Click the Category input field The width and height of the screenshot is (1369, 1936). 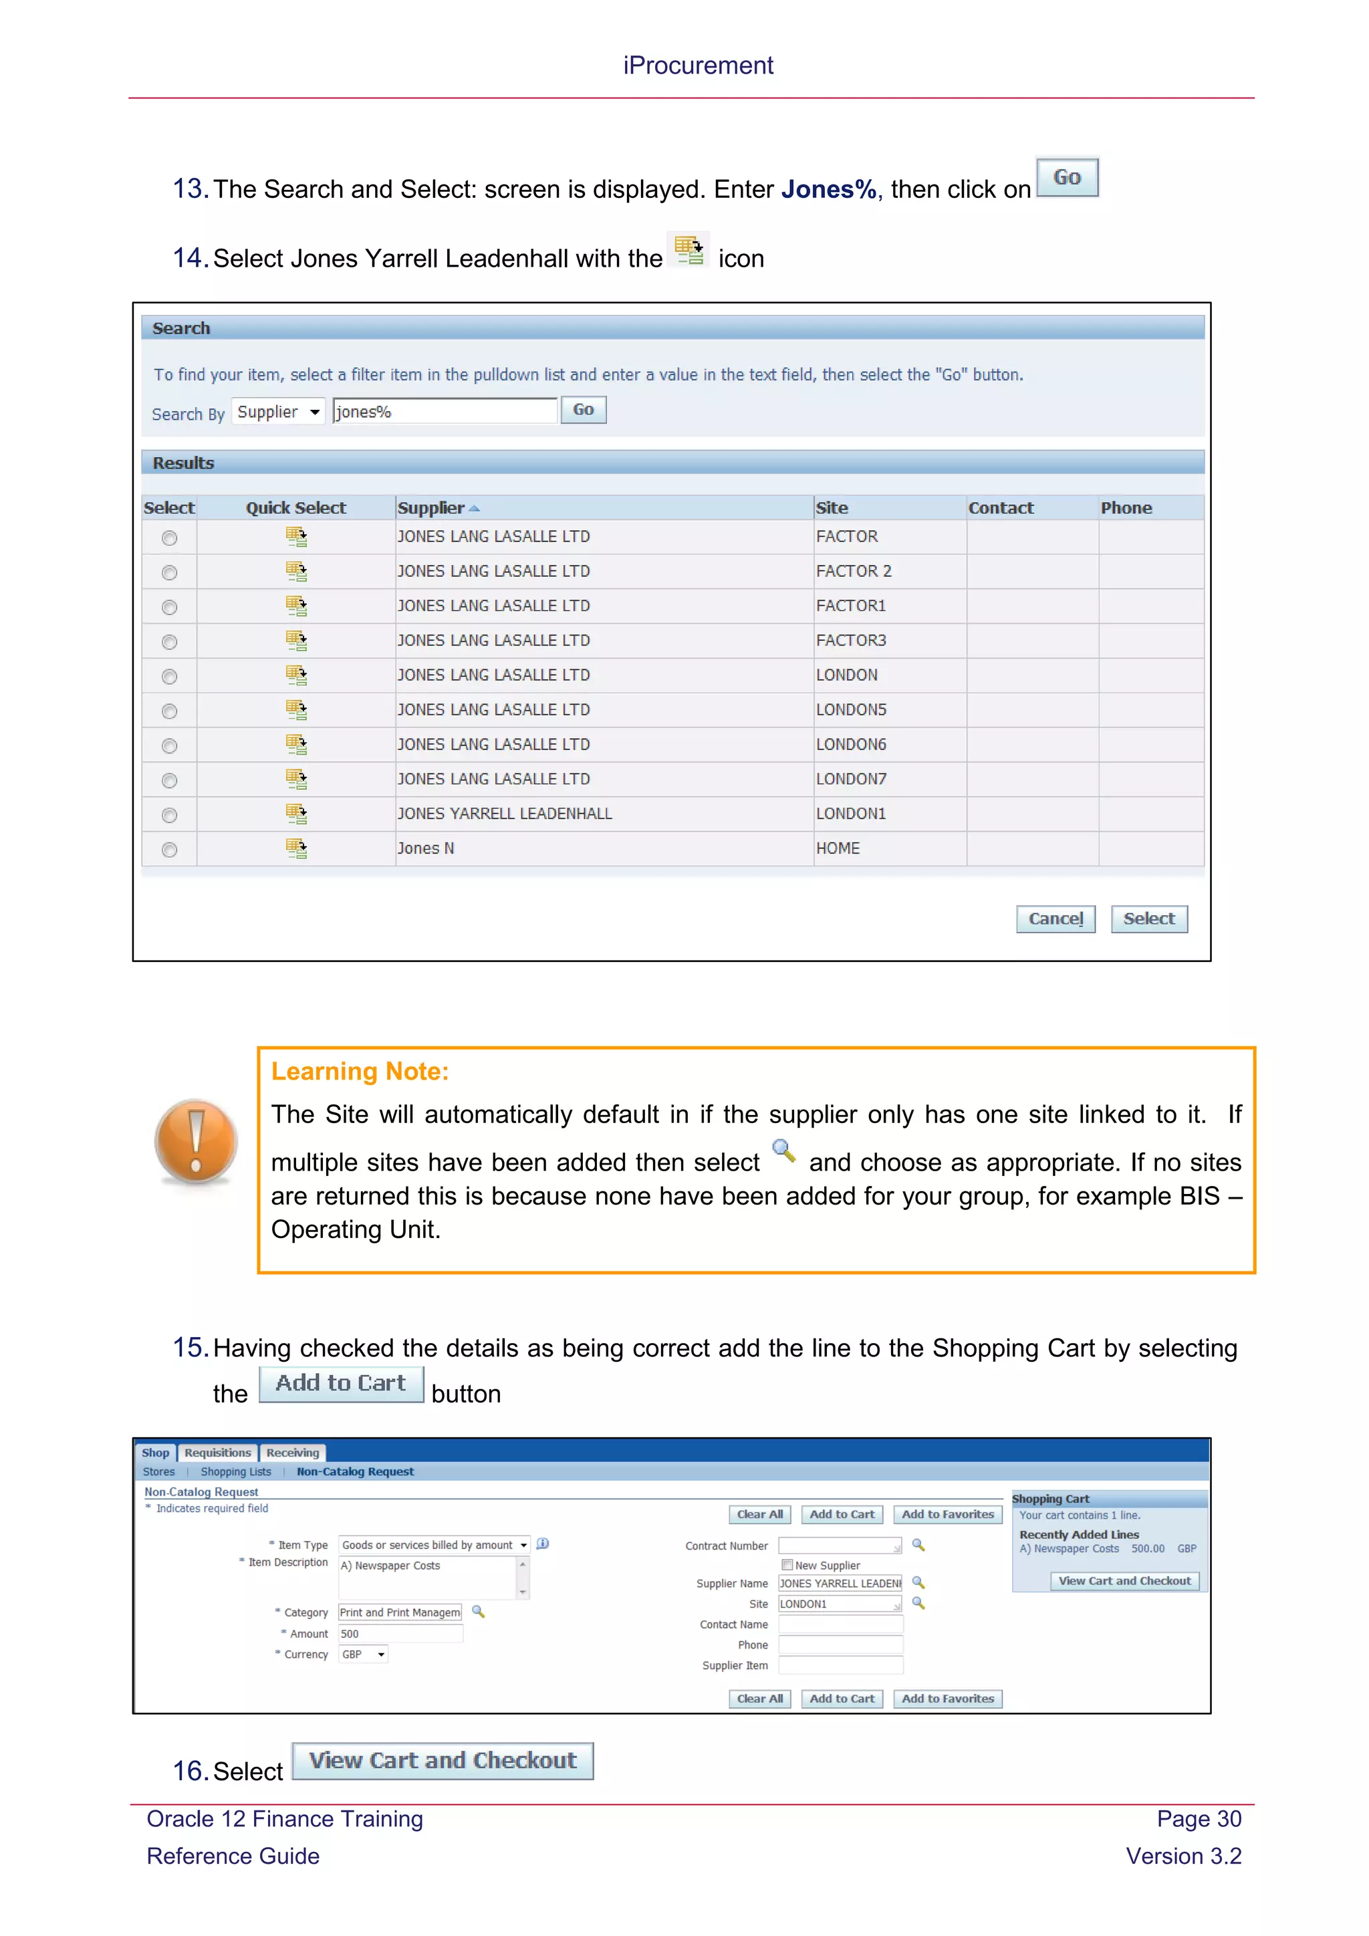click(400, 1612)
